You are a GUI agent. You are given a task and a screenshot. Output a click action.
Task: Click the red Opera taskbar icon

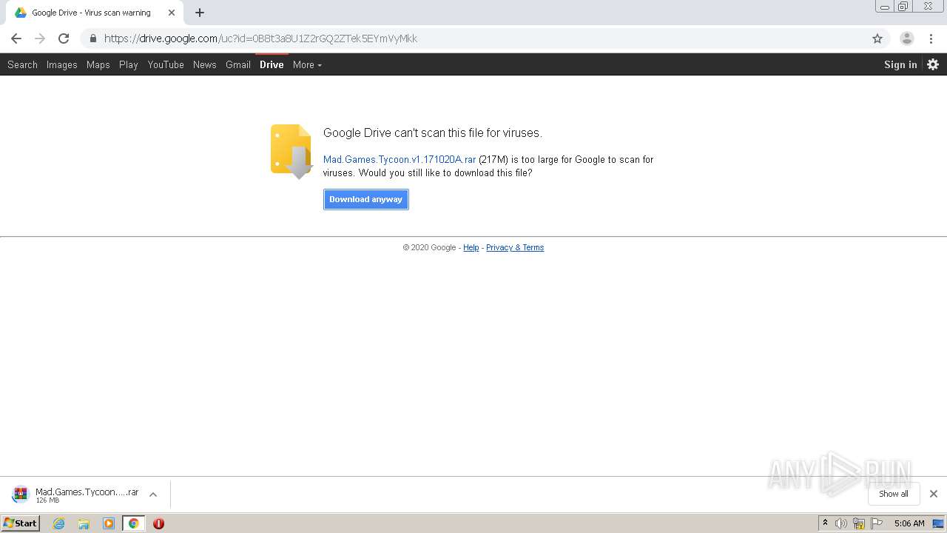tap(158, 523)
